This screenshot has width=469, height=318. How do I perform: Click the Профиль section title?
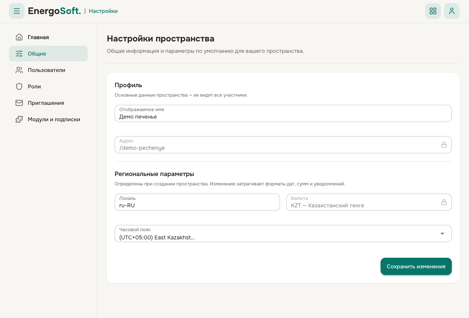point(128,85)
